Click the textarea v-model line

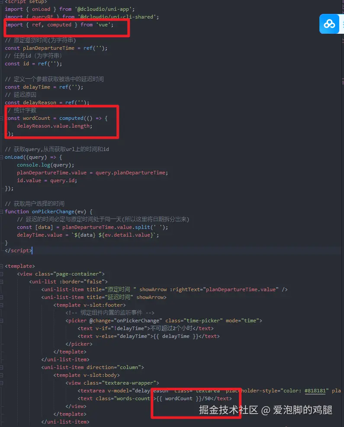(x=209, y=391)
